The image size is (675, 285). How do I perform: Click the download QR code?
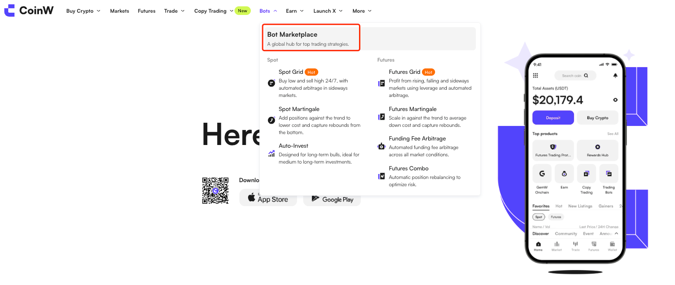[x=215, y=191]
